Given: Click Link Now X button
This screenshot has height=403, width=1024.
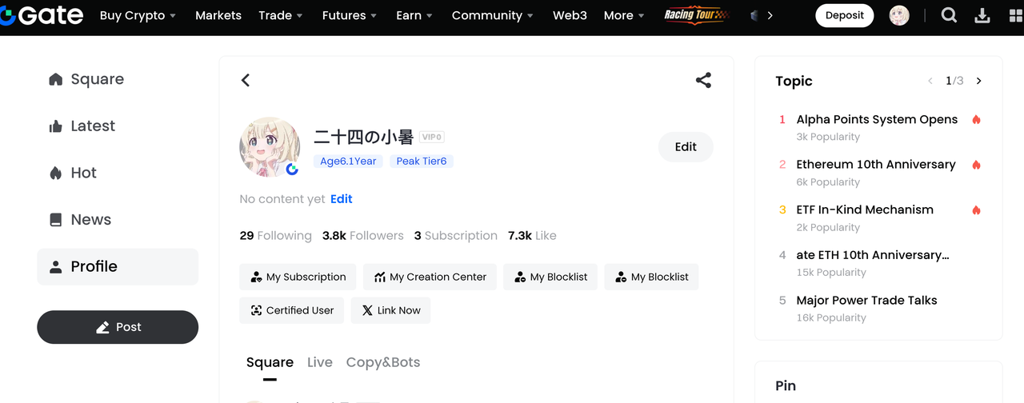Looking at the screenshot, I should tap(390, 310).
